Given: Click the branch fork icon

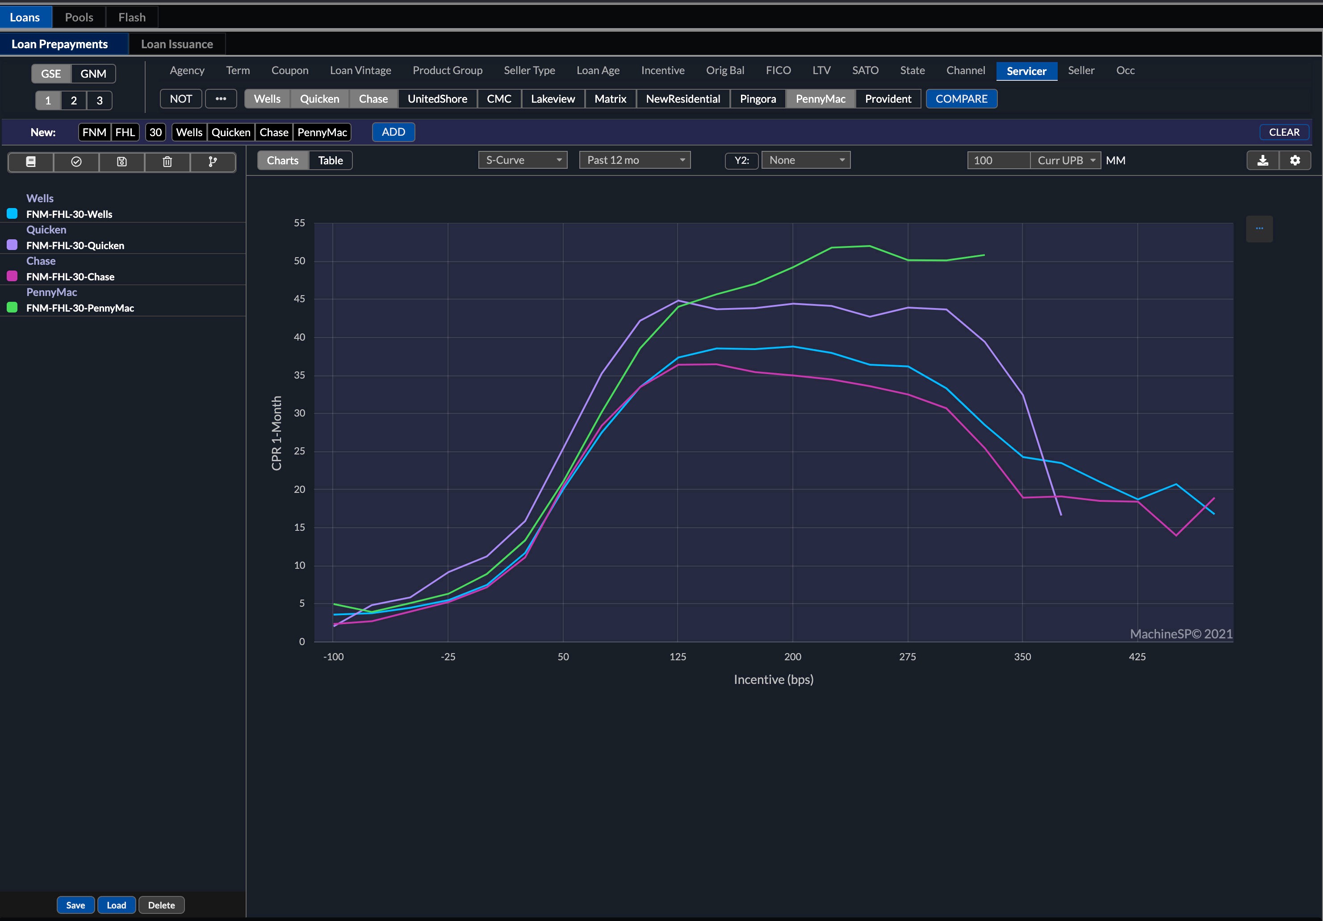Looking at the screenshot, I should [213, 162].
